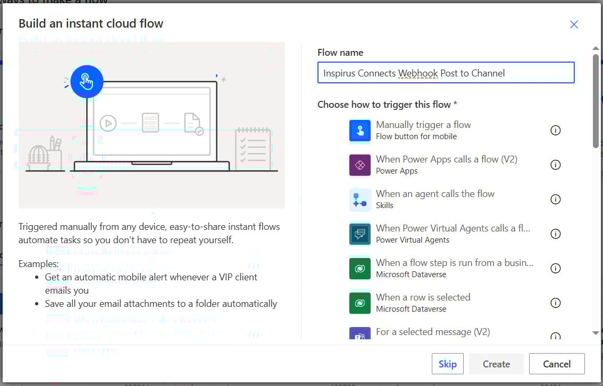Click the scroll up arrow of trigger list
Screen dimensions: 603x386
[596, 48]
